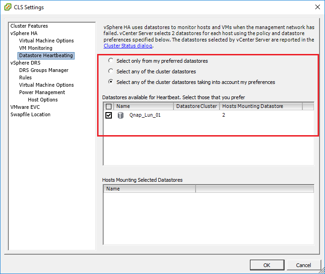The image size is (325, 274).
Task: Choose 'Select any of the cluster datastores' option
Action: [111, 71]
